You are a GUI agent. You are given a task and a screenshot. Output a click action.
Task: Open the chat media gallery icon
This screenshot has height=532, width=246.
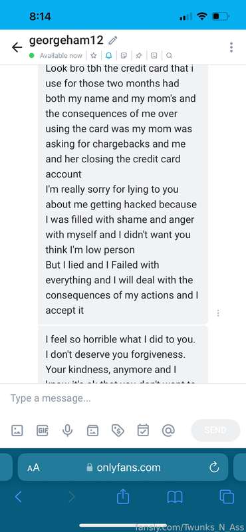coord(154,55)
